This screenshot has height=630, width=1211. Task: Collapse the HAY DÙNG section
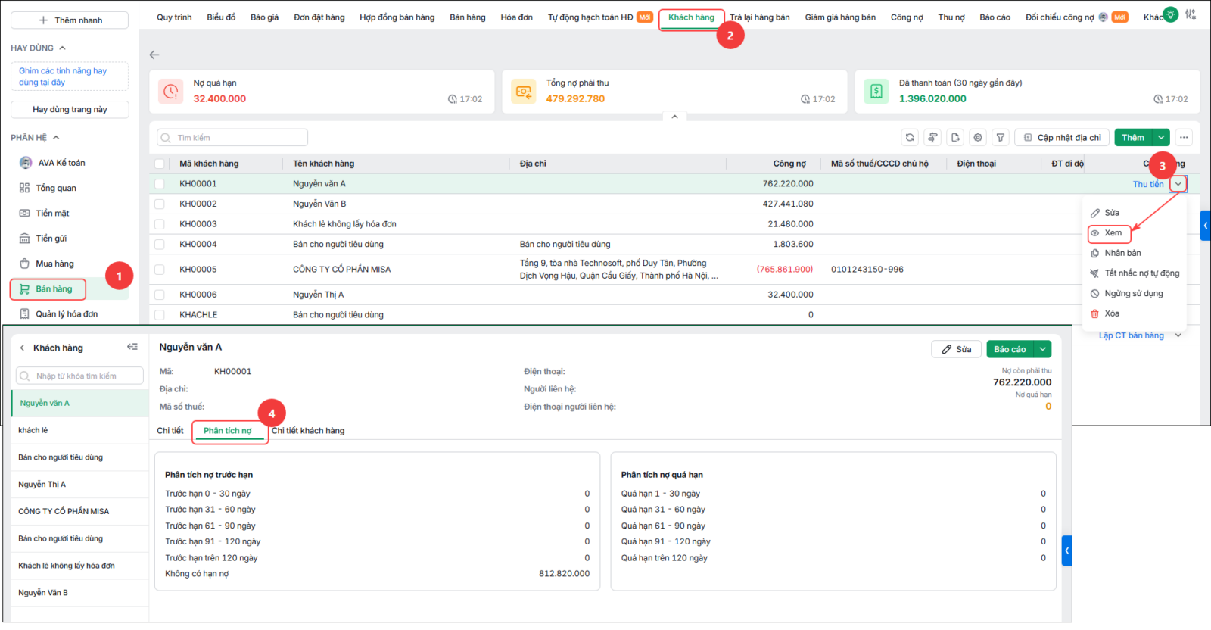coord(62,48)
